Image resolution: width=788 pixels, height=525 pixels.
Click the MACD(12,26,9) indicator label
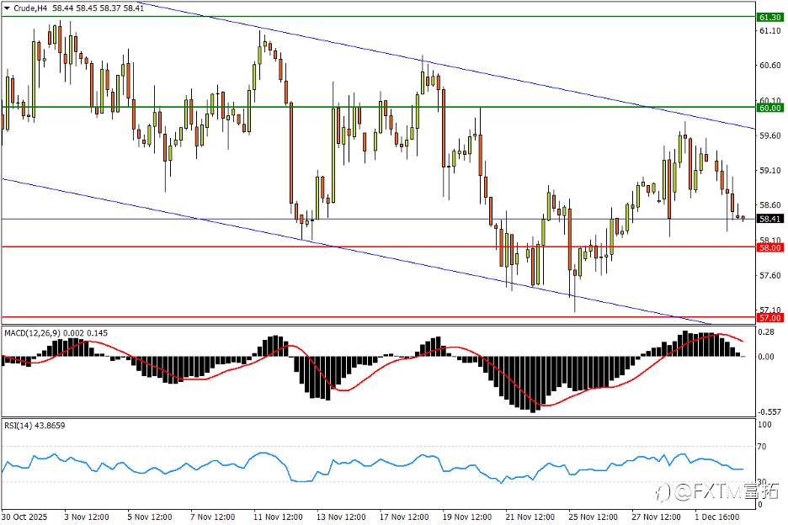[32, 333]
